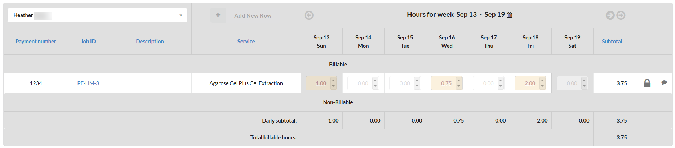675x148 pixels.
Task: Click the lock icon on row 1234
Action: 647,83
